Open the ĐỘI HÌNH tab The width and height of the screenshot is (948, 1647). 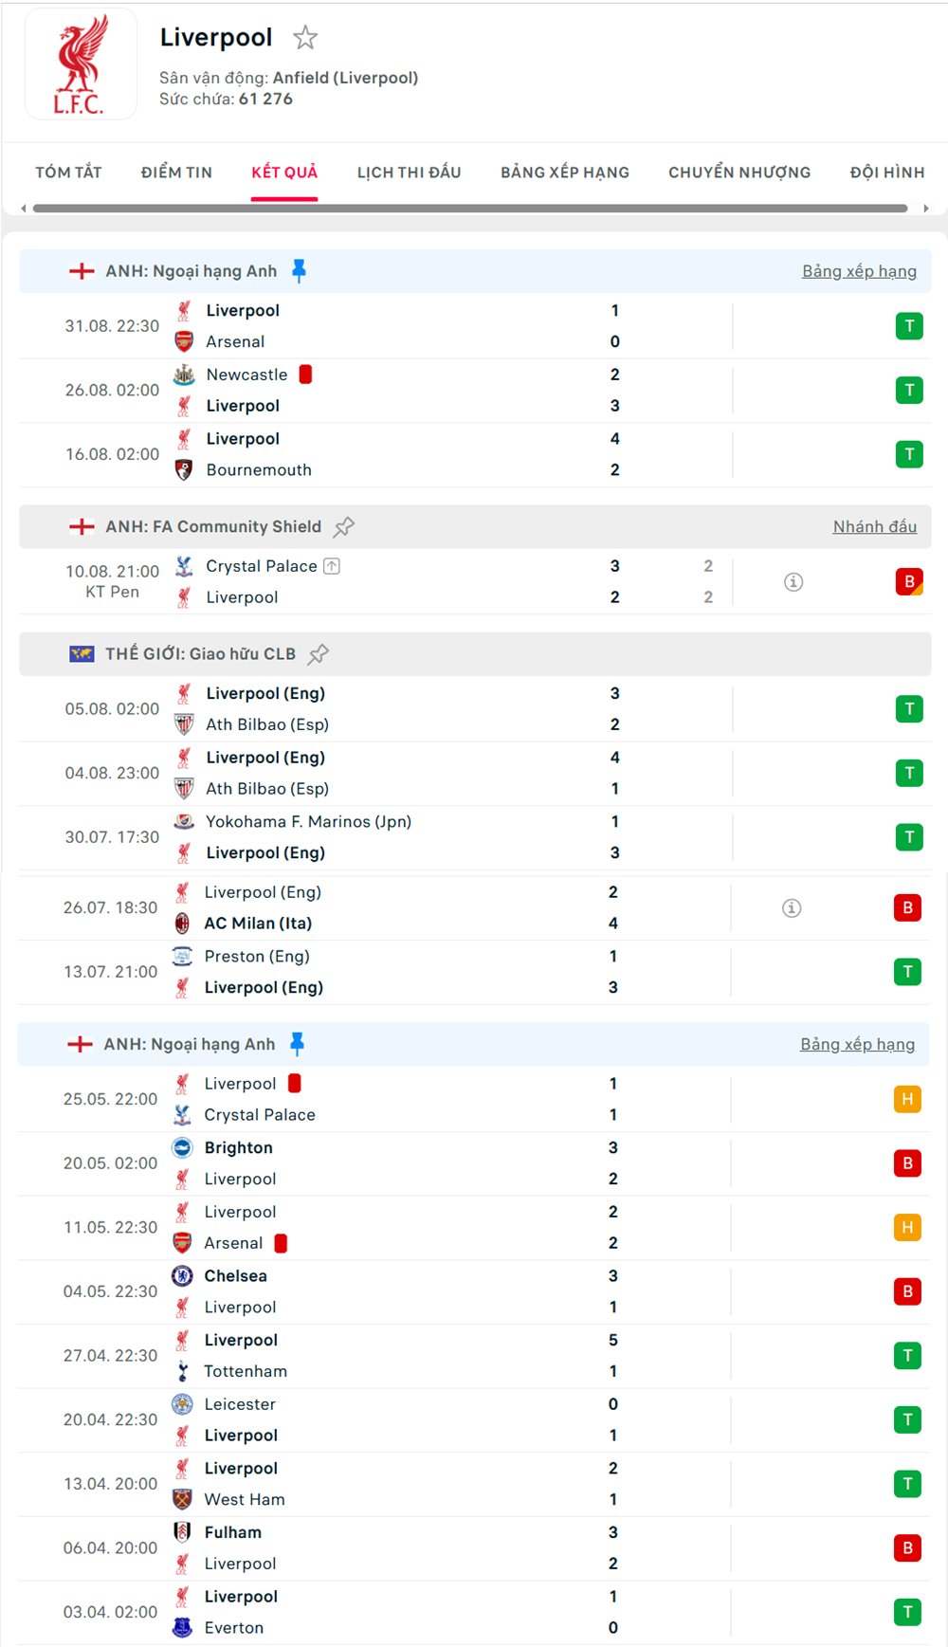[886, 172]
